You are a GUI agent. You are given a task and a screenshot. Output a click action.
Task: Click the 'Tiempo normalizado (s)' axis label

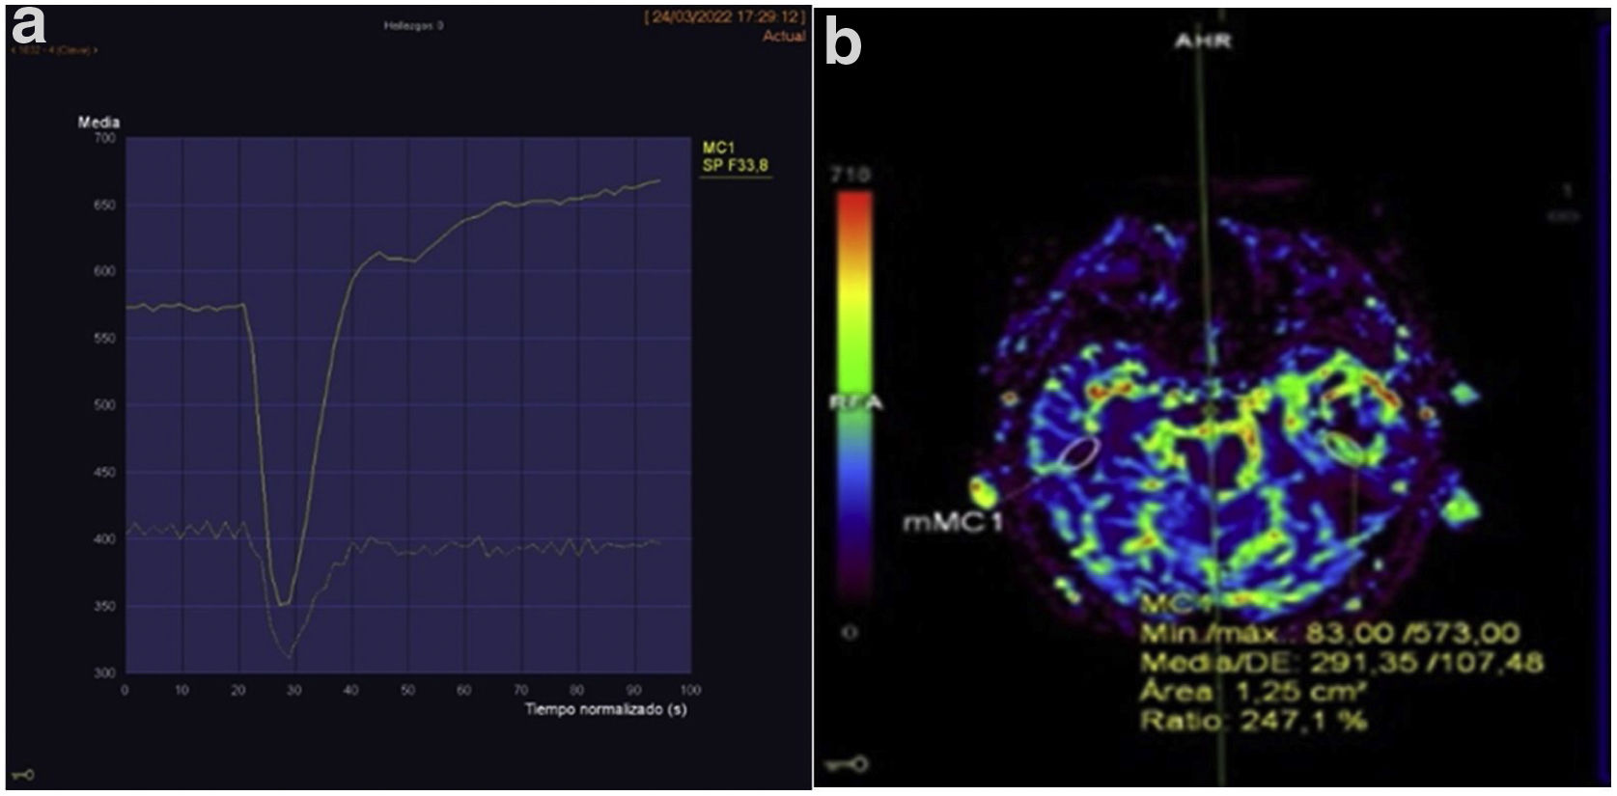tap(605, 709)
